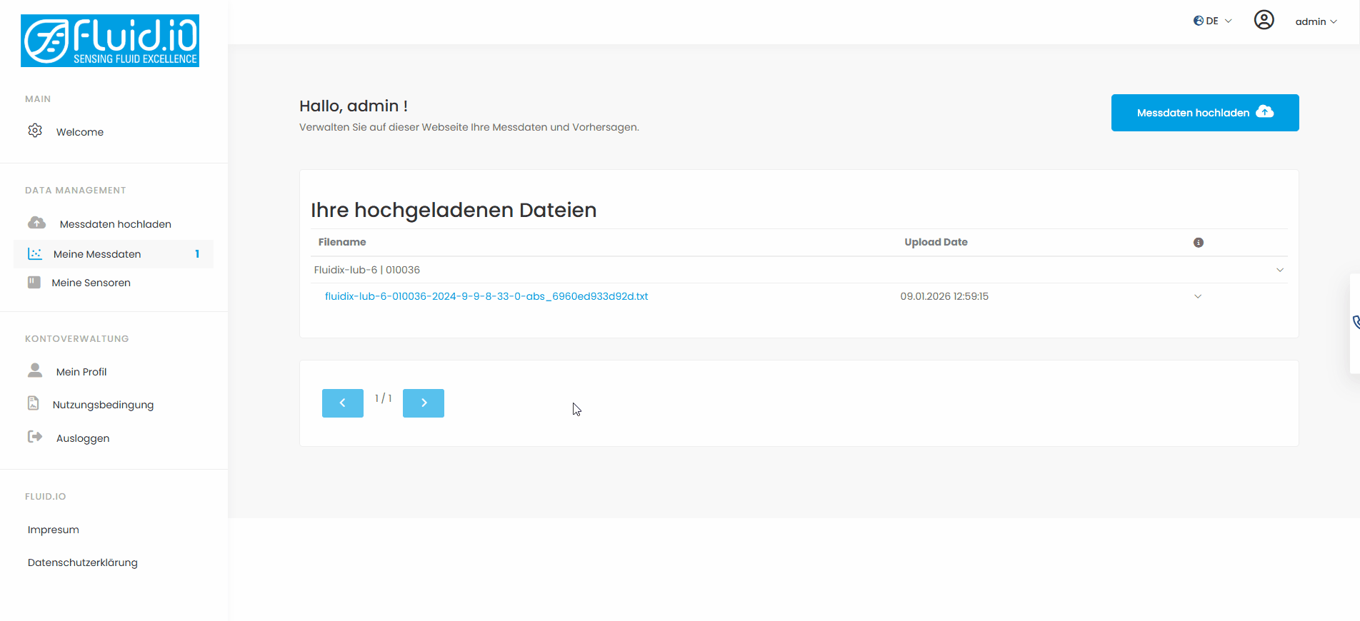
Task: Collapse the Fluidix-lub-6 sensor group
Action: (x=1279, y=270)
